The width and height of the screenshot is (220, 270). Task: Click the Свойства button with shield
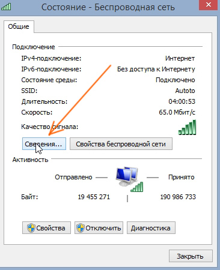click(x=46, y=227)
